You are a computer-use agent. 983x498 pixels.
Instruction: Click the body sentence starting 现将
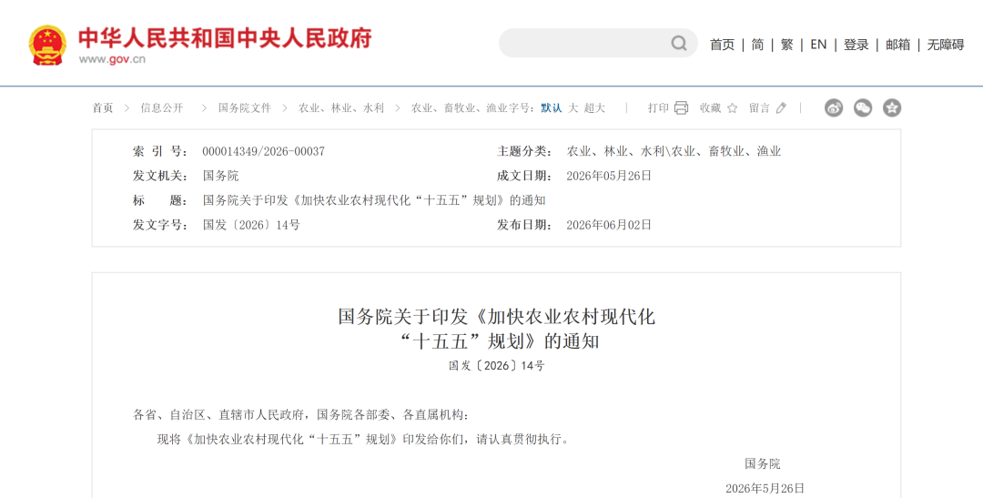pos(363,439)
